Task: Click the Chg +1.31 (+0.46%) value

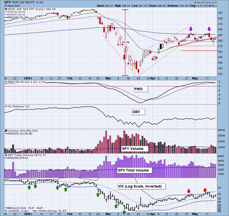Action: pyautogui.click(x=202, y=6)
